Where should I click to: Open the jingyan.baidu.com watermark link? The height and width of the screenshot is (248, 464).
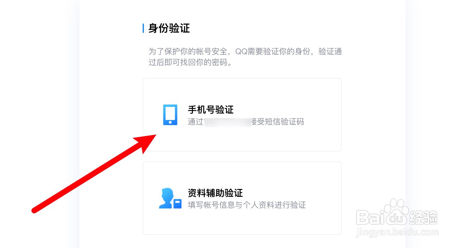coord(398,232)
